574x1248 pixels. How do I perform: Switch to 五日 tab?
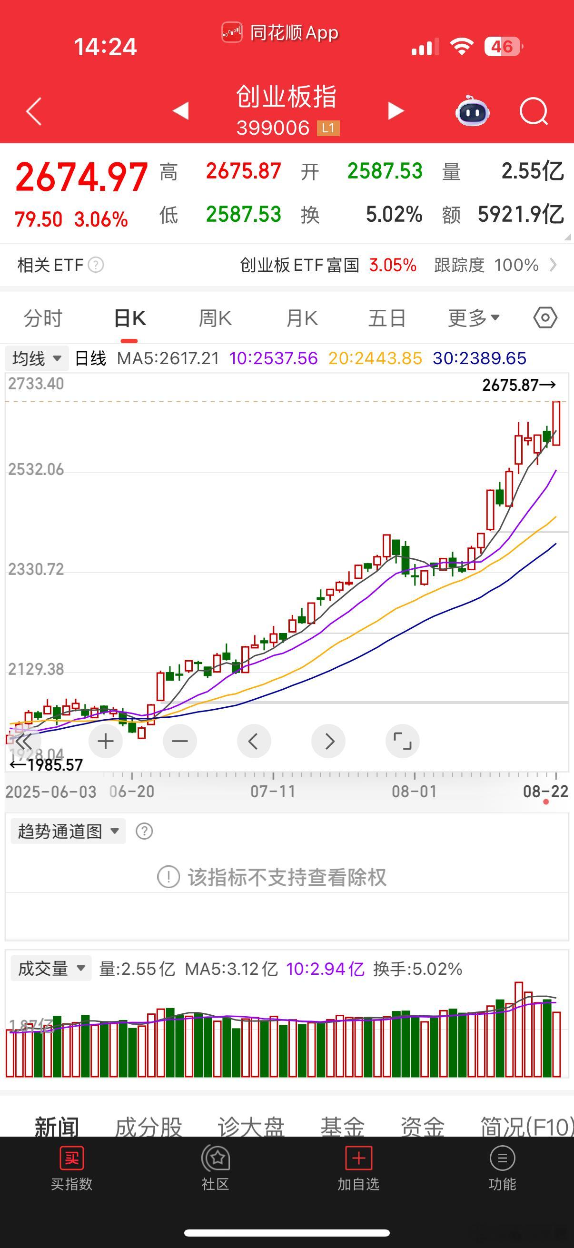coord(387,318)
